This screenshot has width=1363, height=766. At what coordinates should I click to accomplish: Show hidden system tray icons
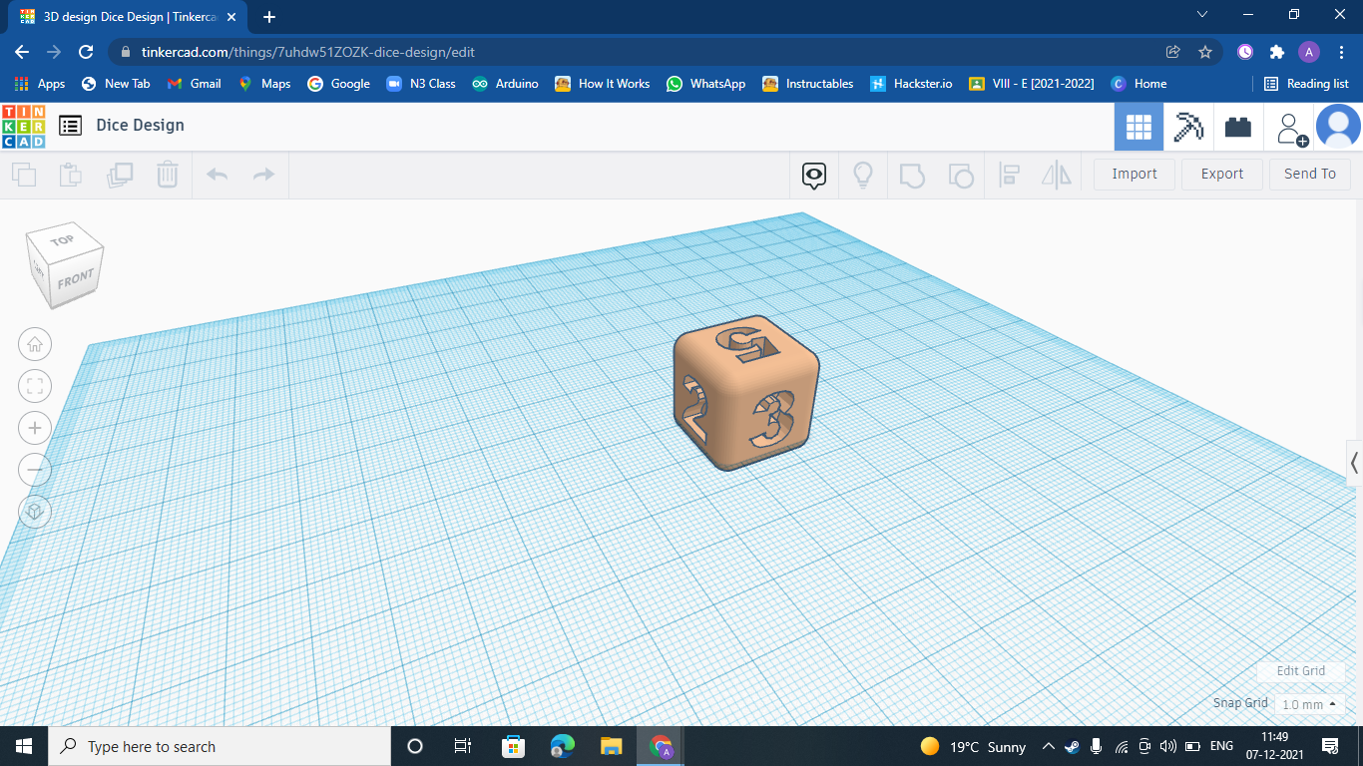pos(1049,746)
